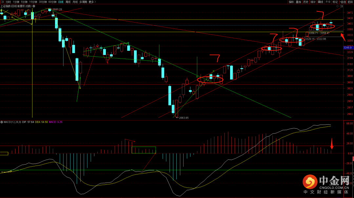This screenshot has width=354, height=198.
Task: Select the 5分钟 period tab
Action: click(24, 2)
